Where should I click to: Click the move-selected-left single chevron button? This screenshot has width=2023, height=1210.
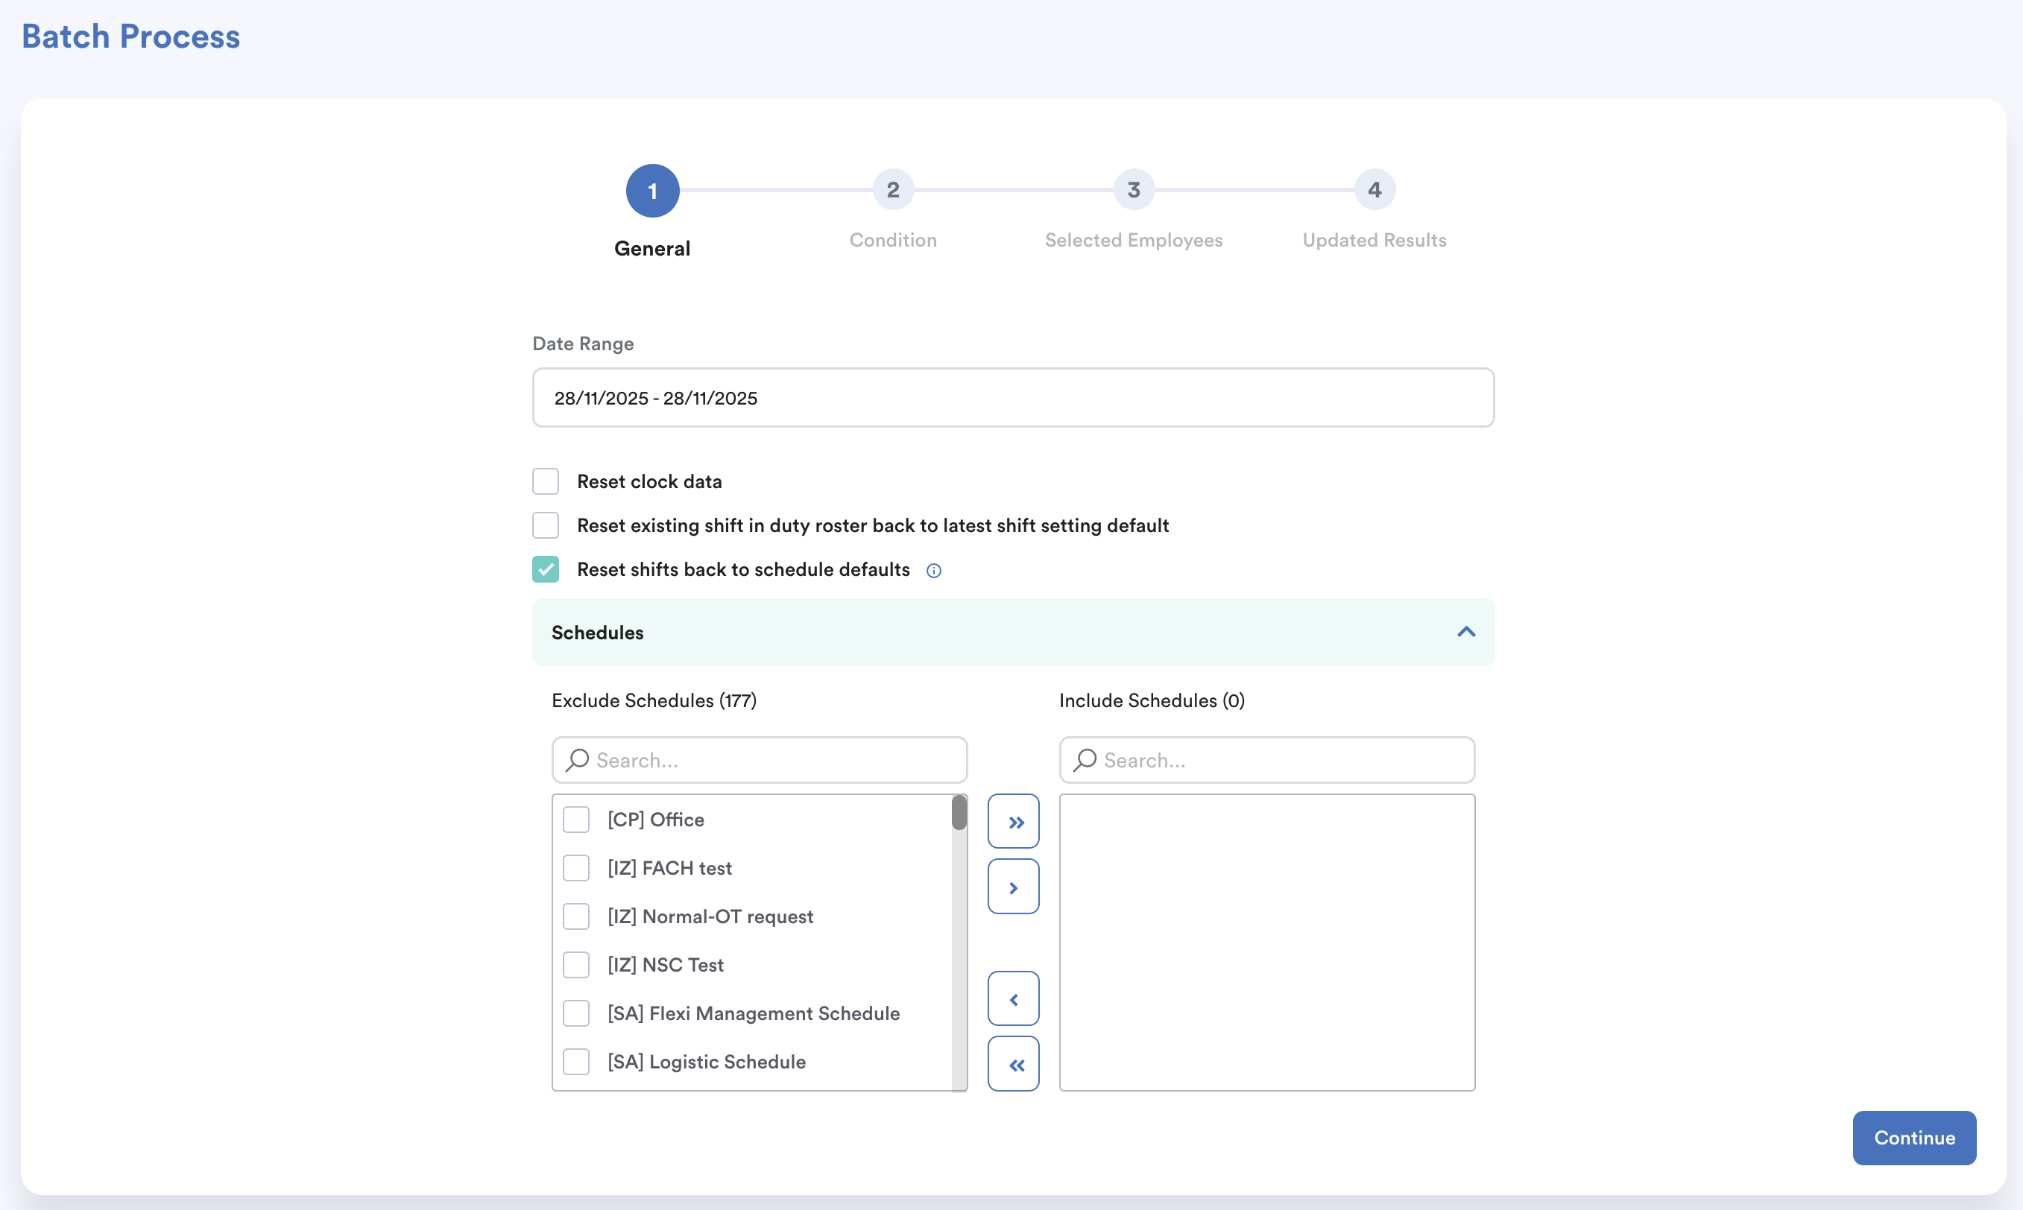click(1013, 999)
